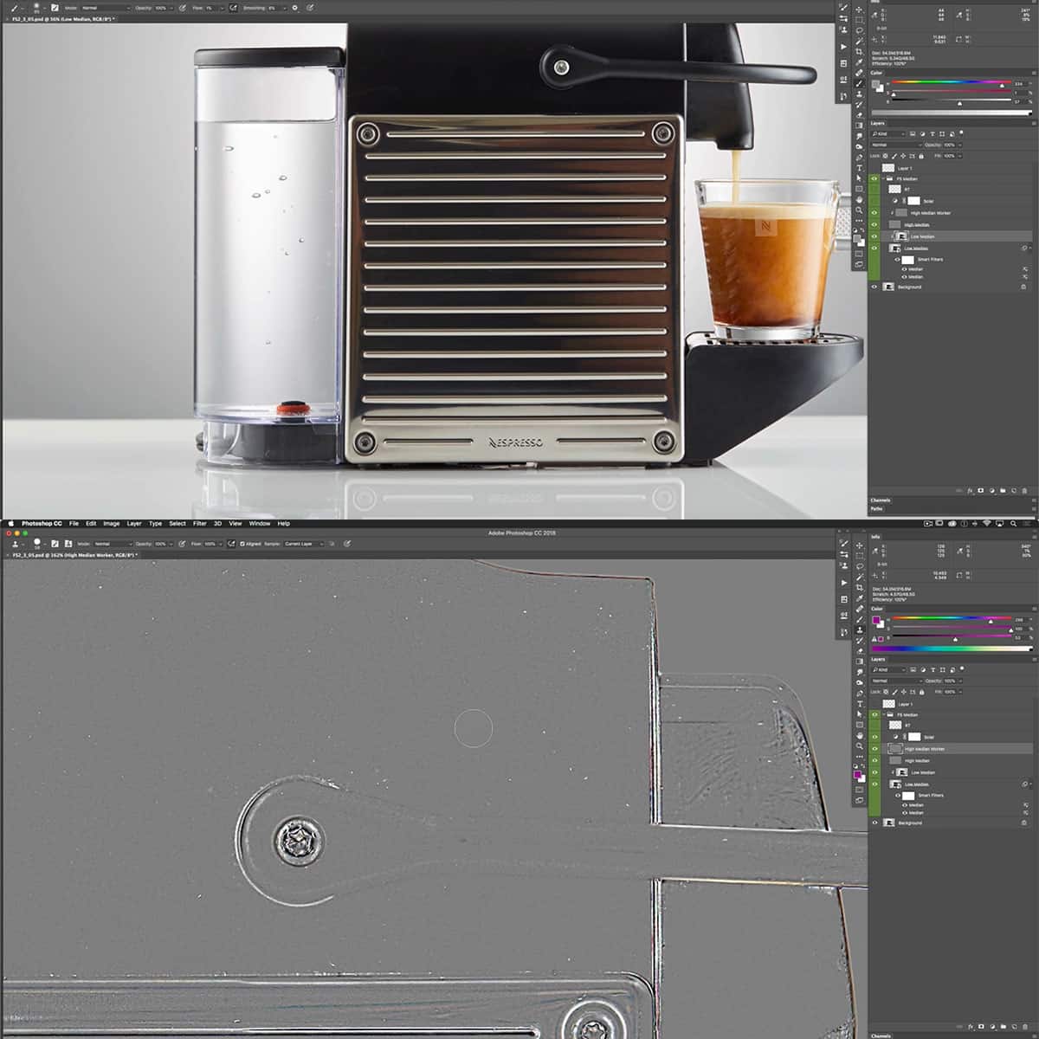Switch to Channels tab in upper window

(880, 500)
